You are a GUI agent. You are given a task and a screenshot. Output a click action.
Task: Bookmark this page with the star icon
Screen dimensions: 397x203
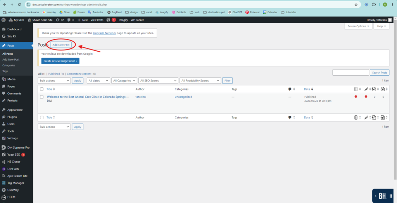point(356,5)
